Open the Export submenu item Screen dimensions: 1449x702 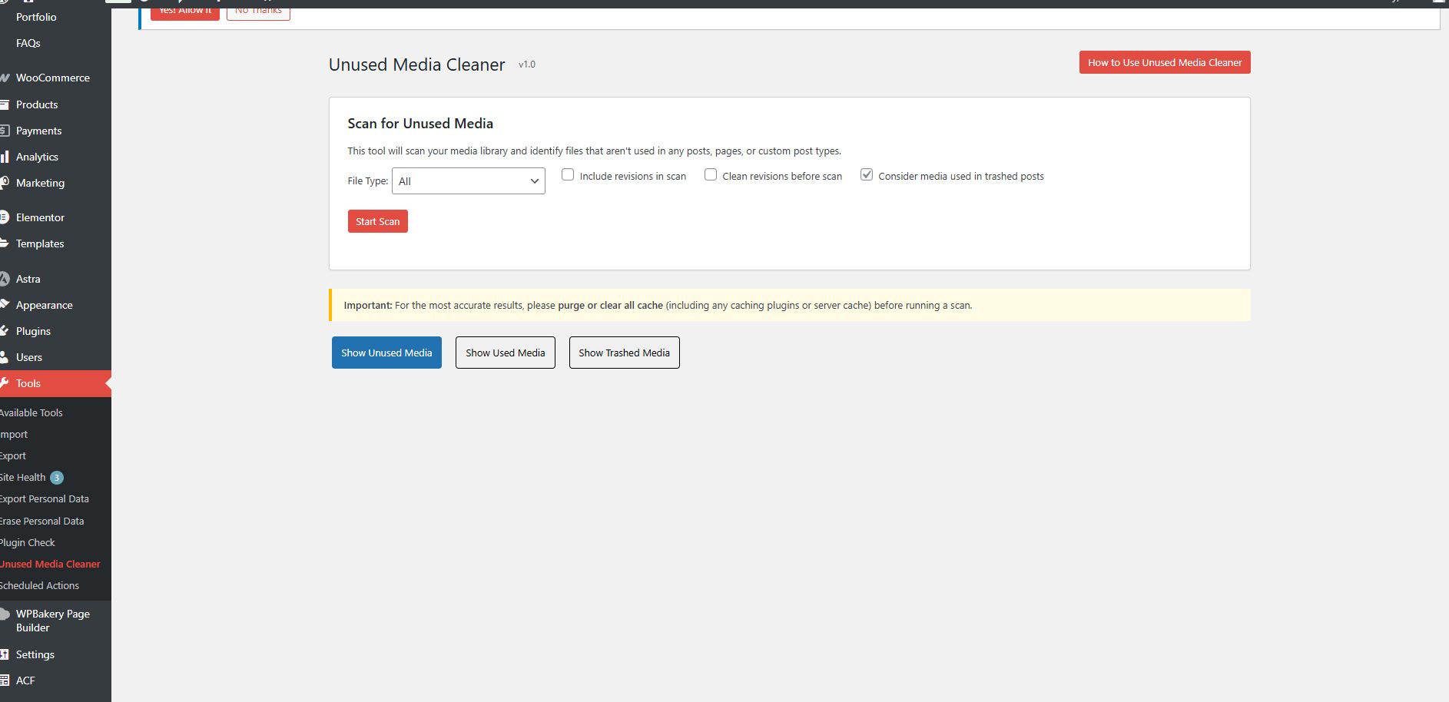tap(13, 455)
